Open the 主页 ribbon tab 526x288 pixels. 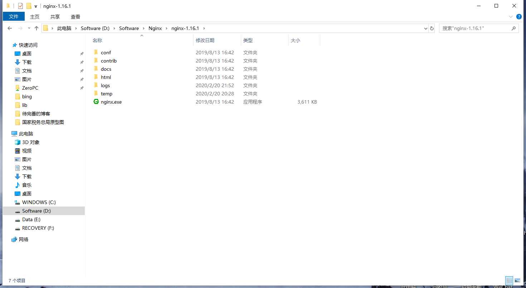tap(35, 16)
